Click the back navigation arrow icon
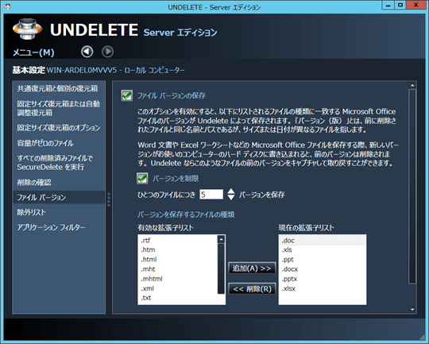The image size is (429, 344). [87, 52]
